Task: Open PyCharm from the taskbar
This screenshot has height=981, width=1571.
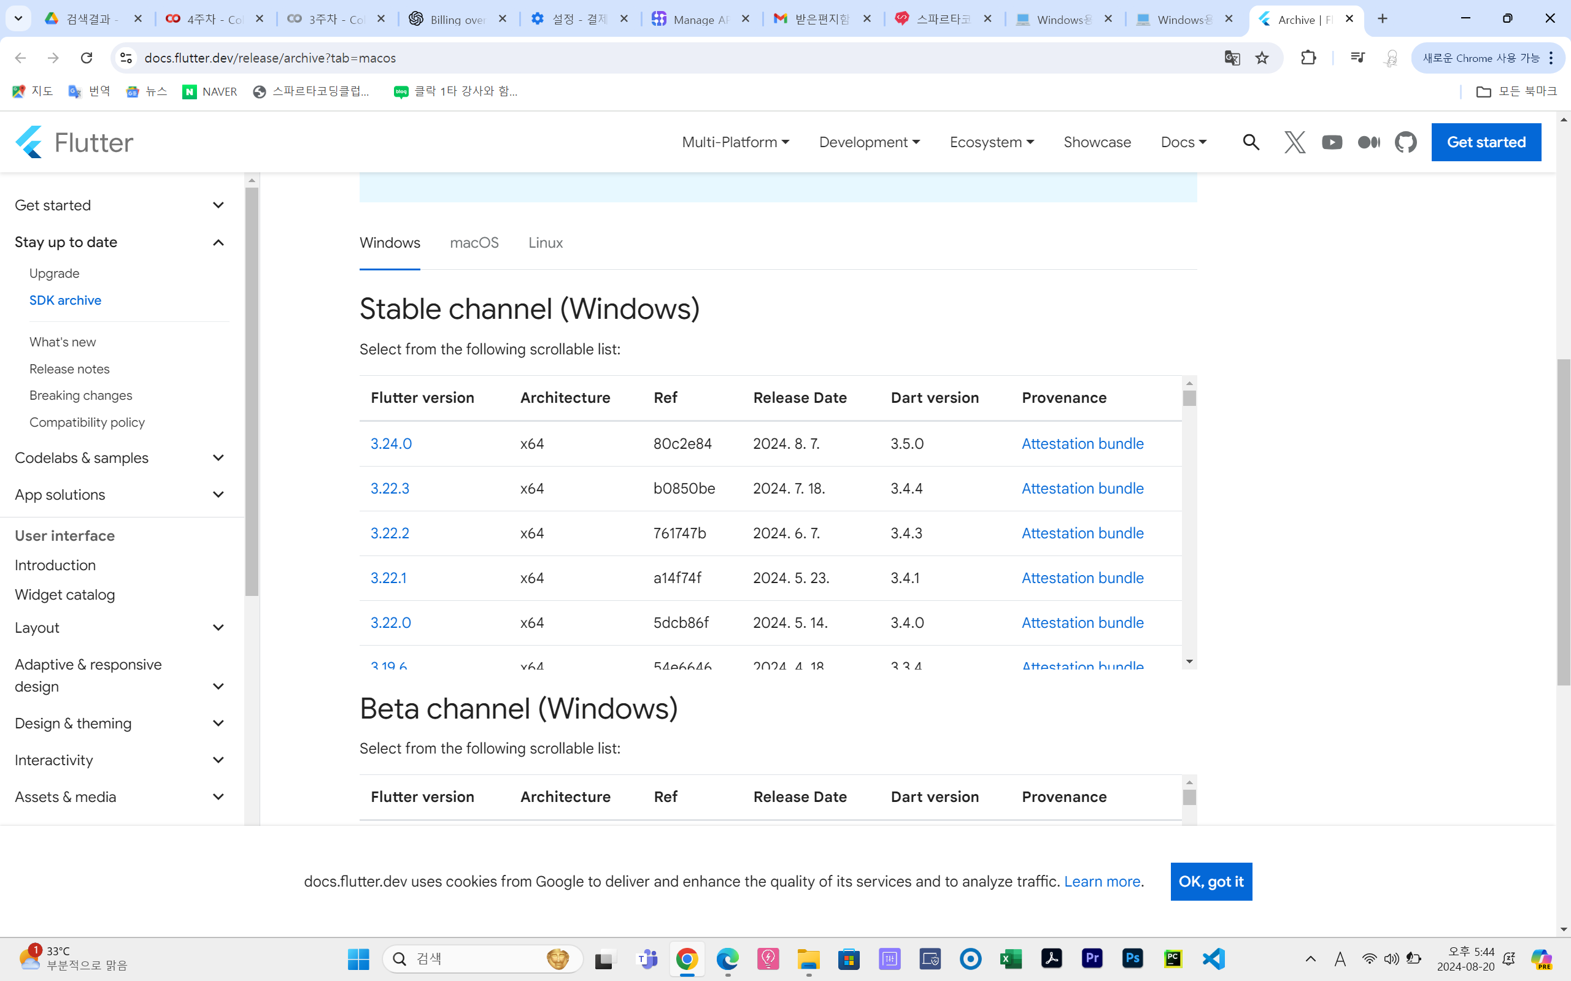Action: tap(1173, 958)
